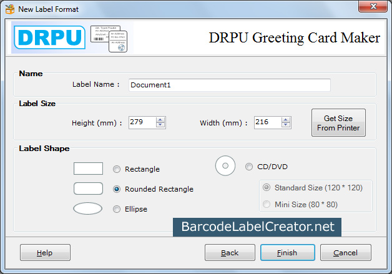
Task: Select the Rectangle radio button
Action: pos(117,169)
